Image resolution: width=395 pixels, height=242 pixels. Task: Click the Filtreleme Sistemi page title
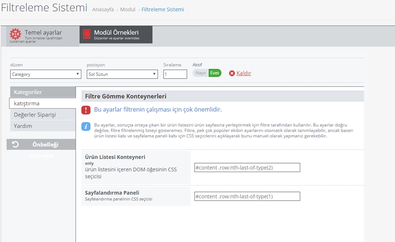(x=44, y=8)
